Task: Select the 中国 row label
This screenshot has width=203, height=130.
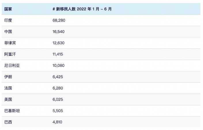Action: pyautogui.click(x=8, y=32)
